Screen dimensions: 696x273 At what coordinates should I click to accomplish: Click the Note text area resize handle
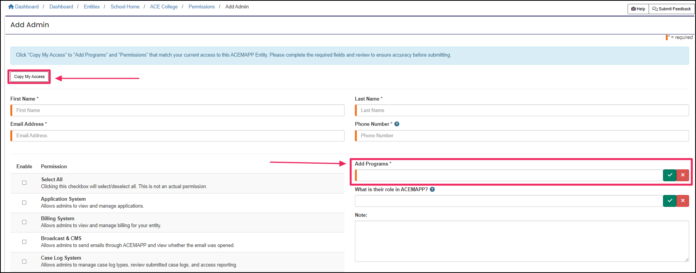pyautogui.click(x=687, y=260)
